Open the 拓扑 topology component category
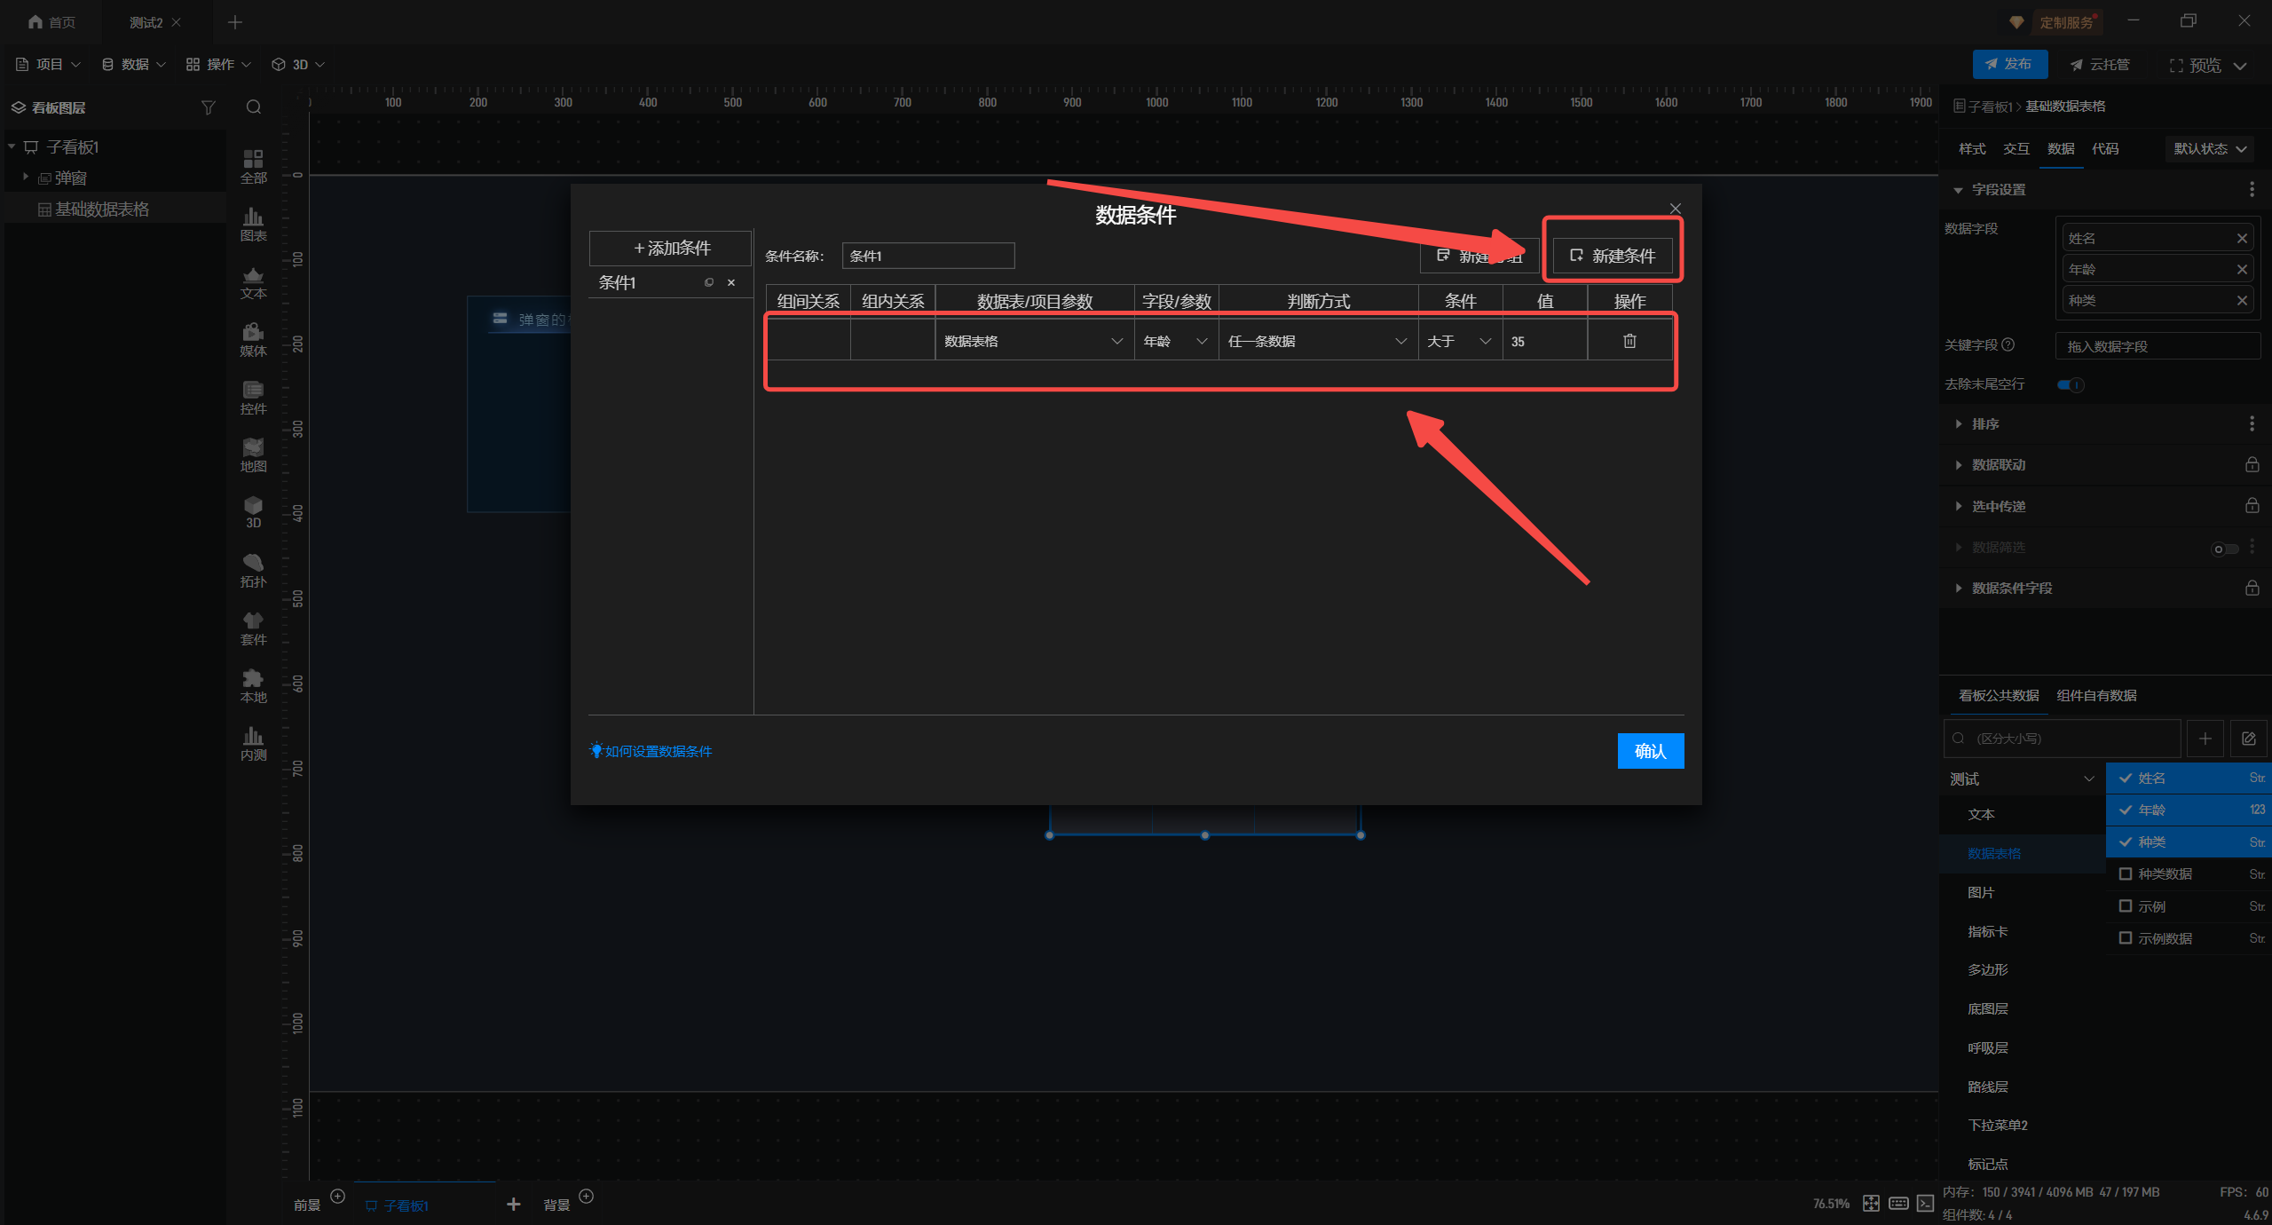The width and height of the screenshot is (2272, 1225). pyautogui.click(x=253, y=570)
